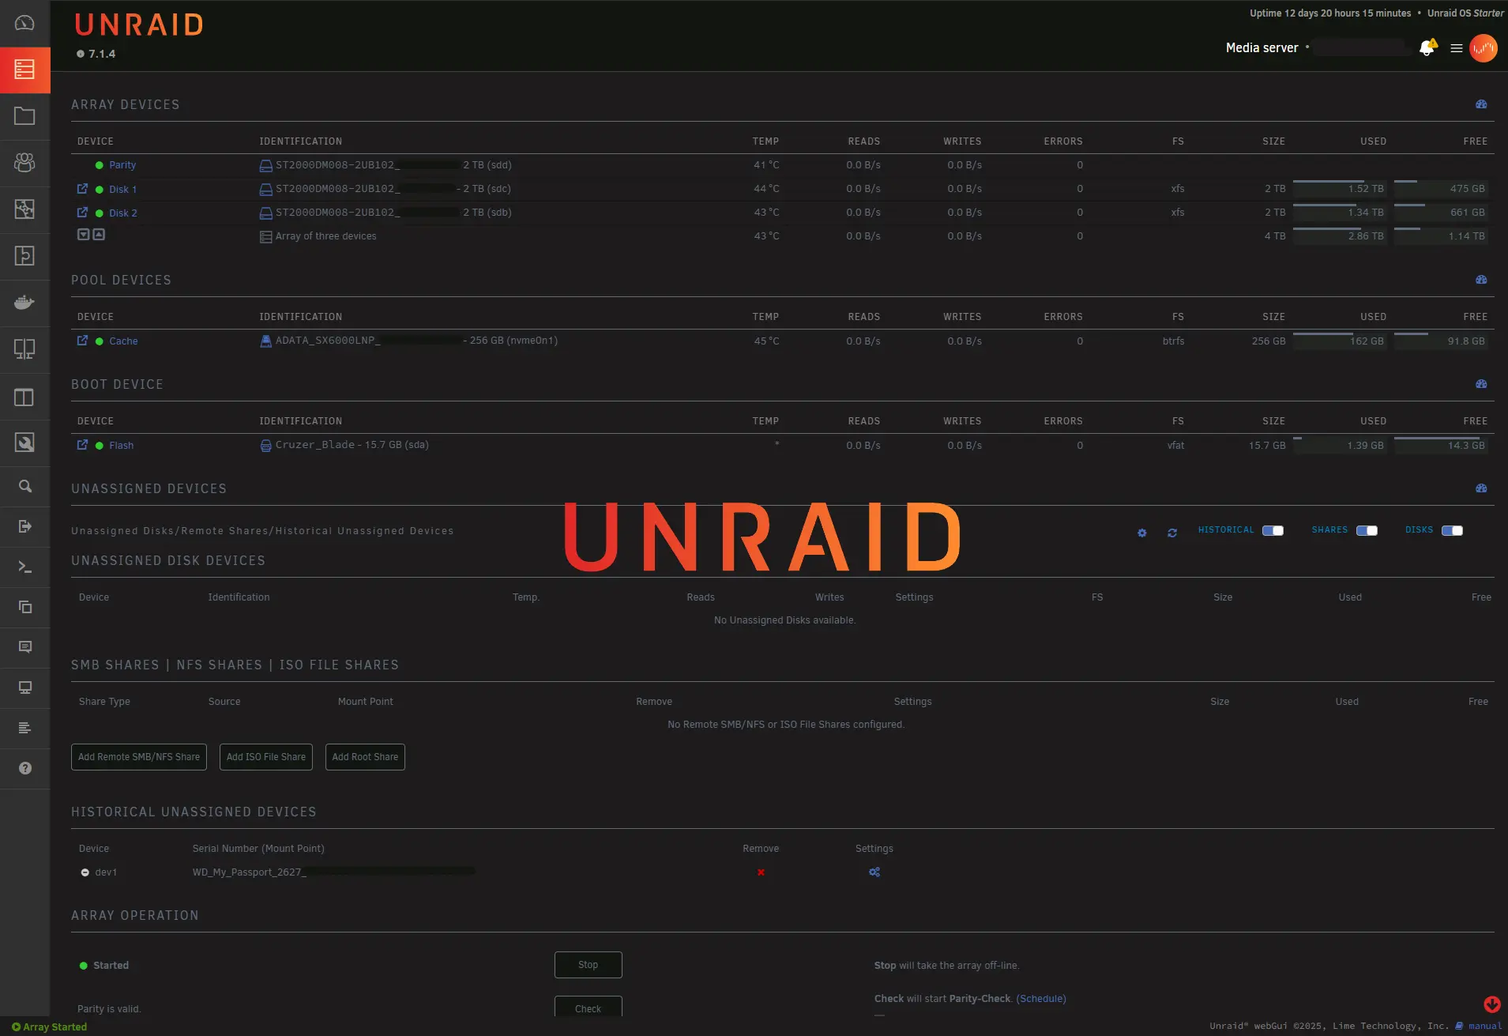Click the Array Started status in footer
Viewport: 1508px width, 1036px height.
tap(49, 1027)
